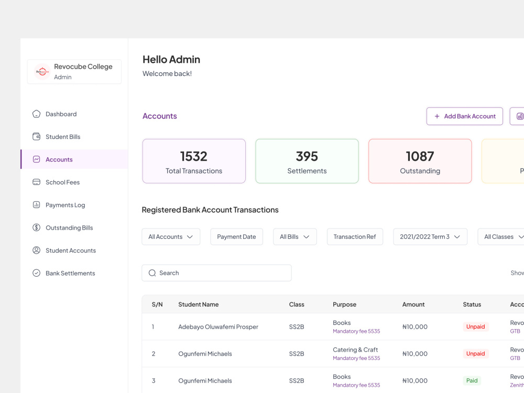This screenshot has width=524, height=393.
Task: Expand the All Accounts dropdown
Action: 171,237
